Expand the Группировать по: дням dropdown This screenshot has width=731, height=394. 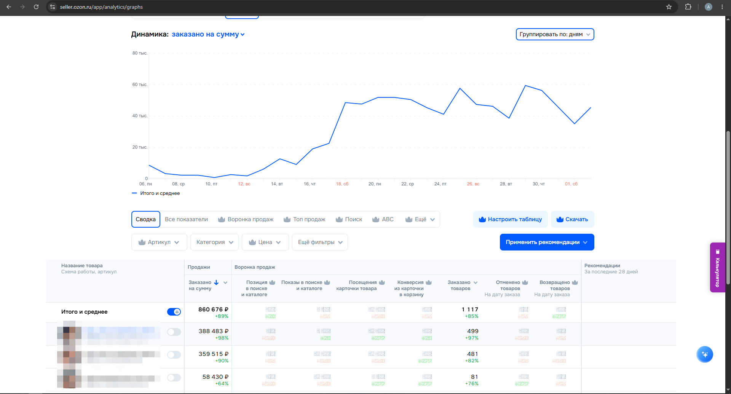(555, 34)
